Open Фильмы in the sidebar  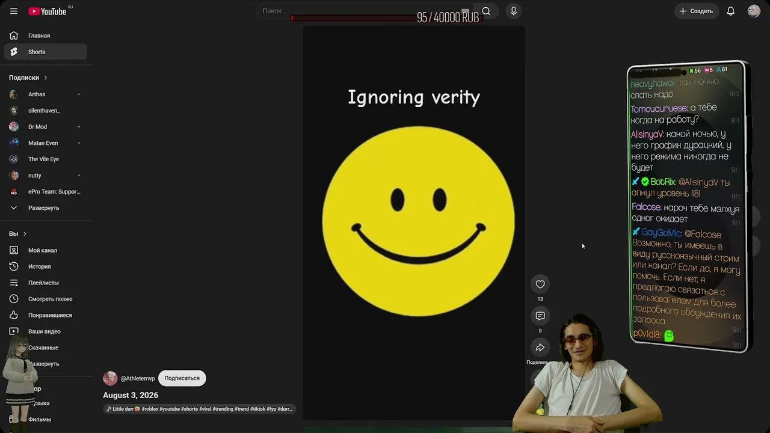tap(45, 419)
